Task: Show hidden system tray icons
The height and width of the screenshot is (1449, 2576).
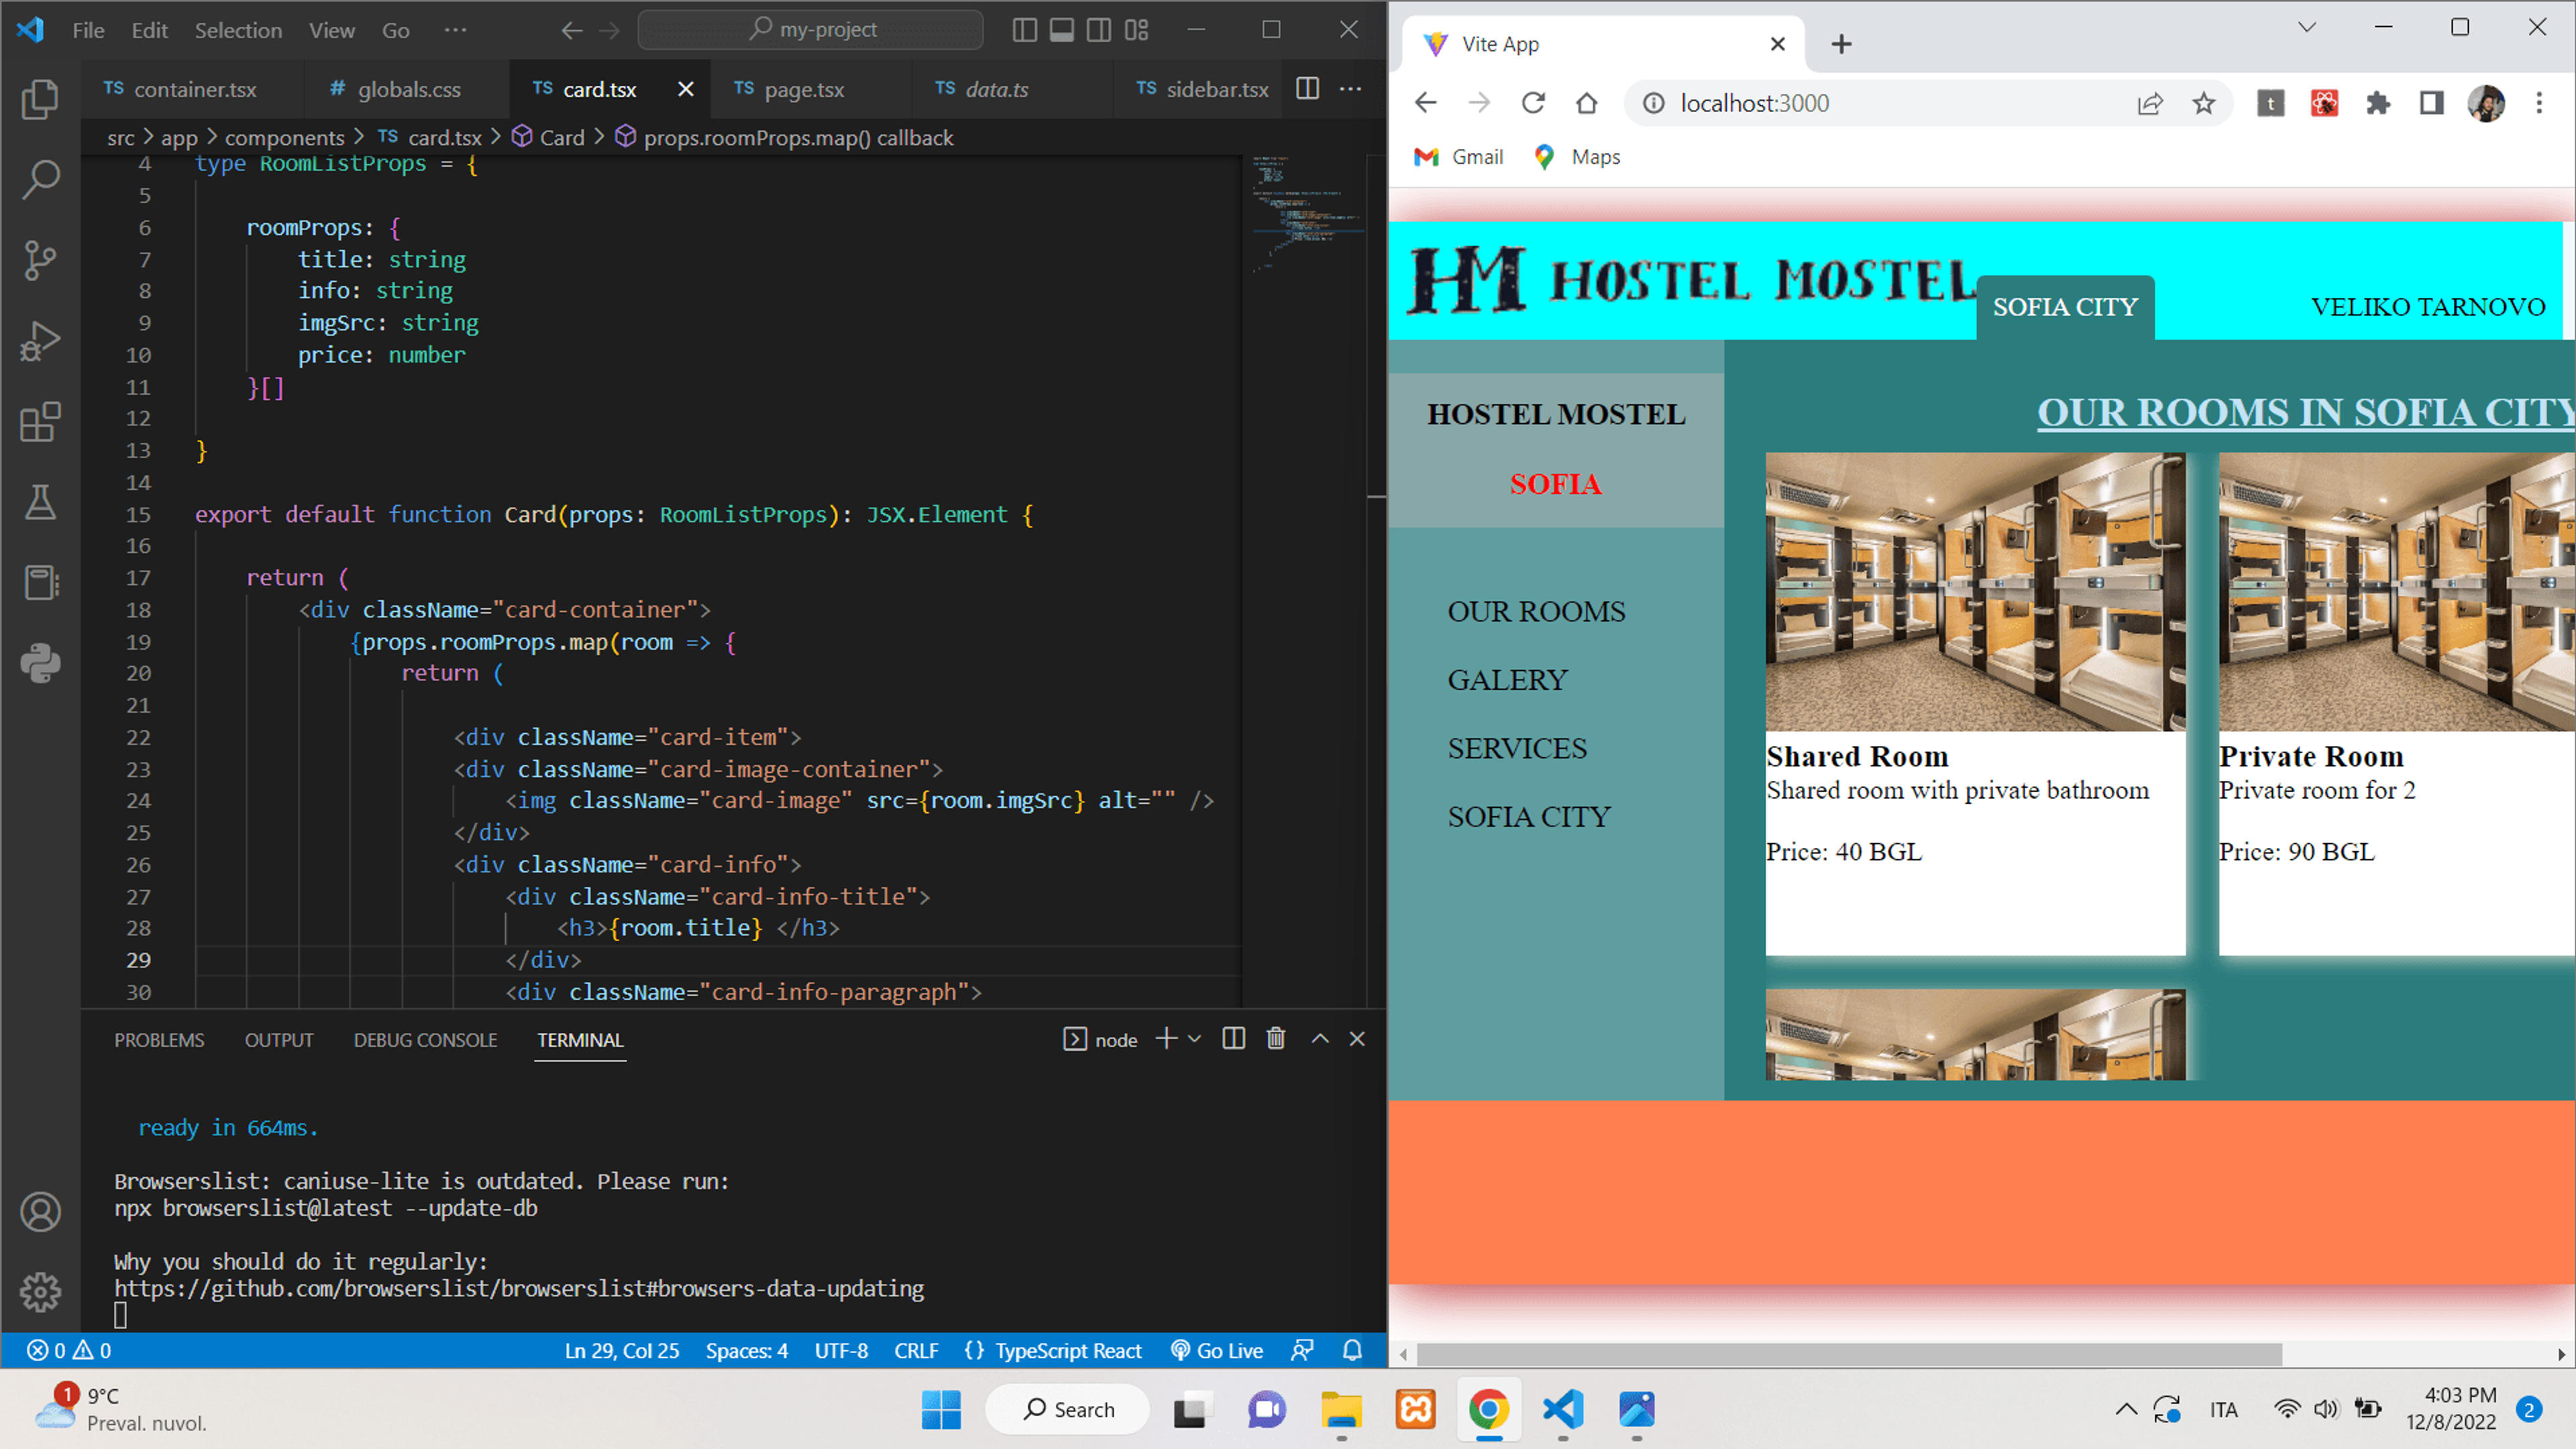Action: 2126,1410
